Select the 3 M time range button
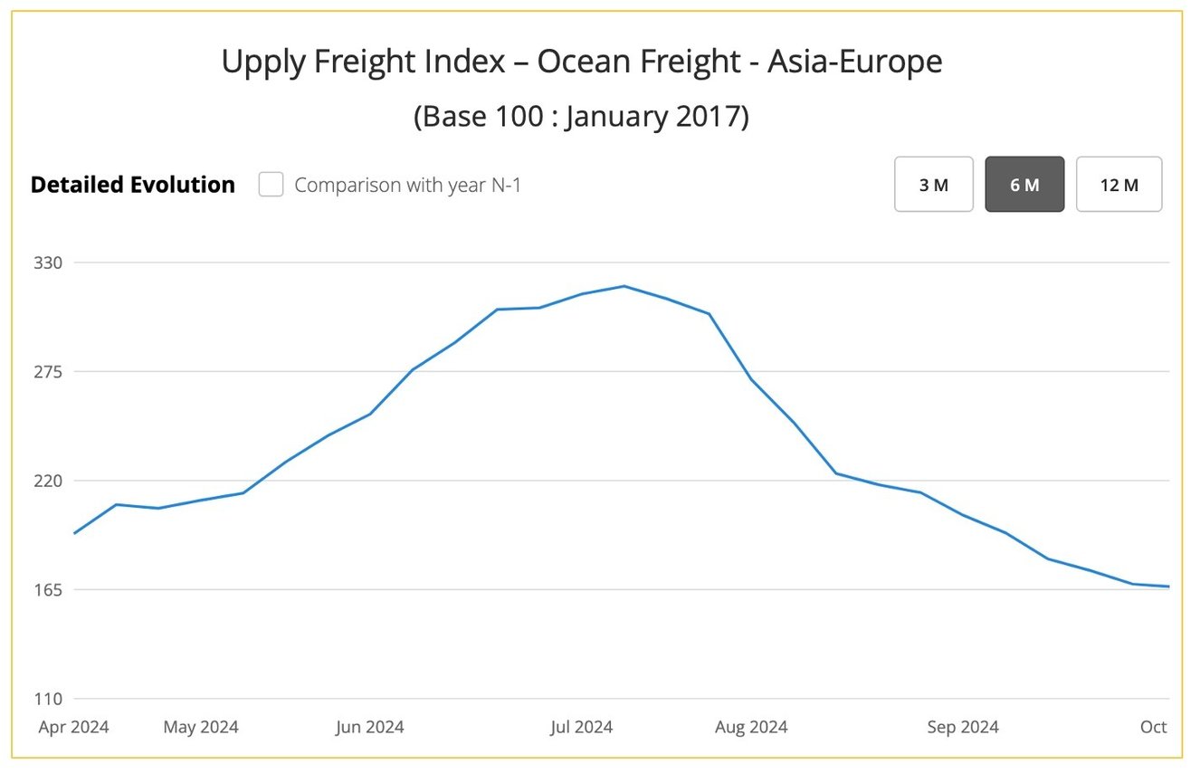Image resolution: width=1200 pixels, height=773 pixels. pos(933,184)
